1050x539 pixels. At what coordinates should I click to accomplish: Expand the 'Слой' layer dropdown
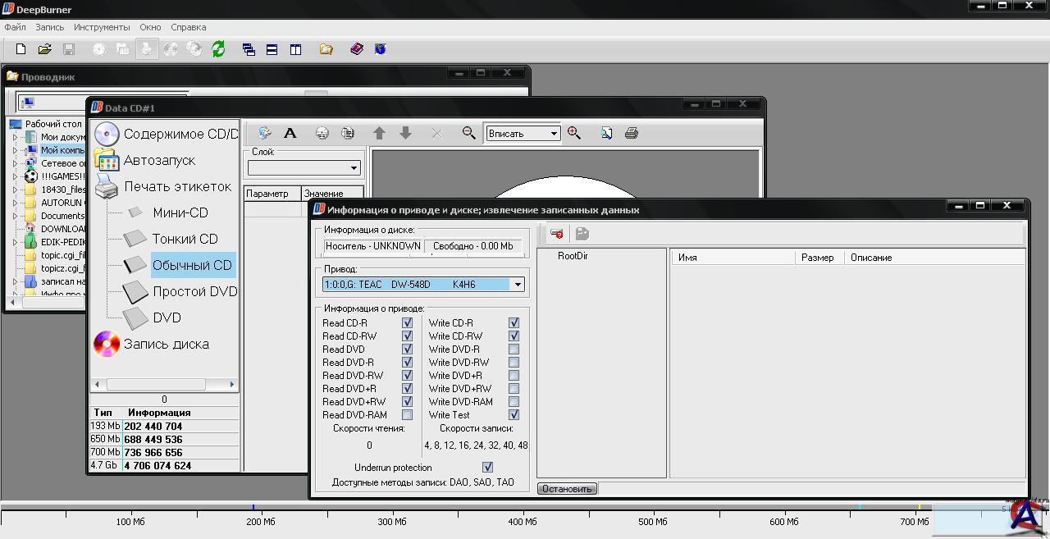coord(354,168)
